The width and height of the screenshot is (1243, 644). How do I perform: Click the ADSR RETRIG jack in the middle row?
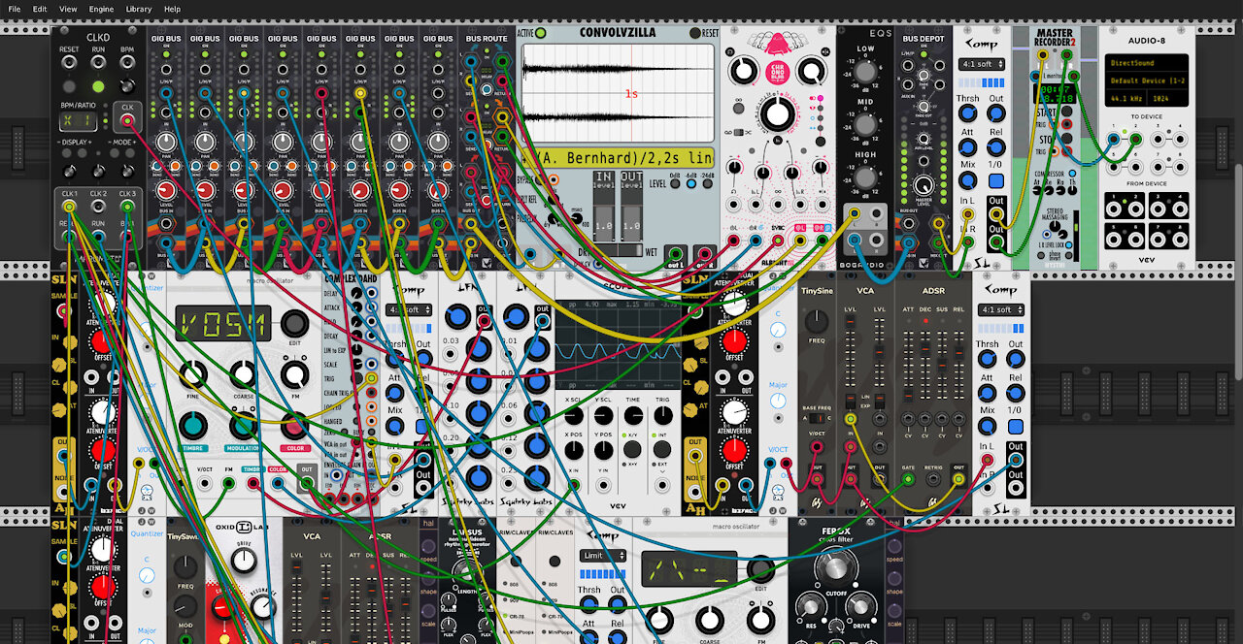coord(934,478)
